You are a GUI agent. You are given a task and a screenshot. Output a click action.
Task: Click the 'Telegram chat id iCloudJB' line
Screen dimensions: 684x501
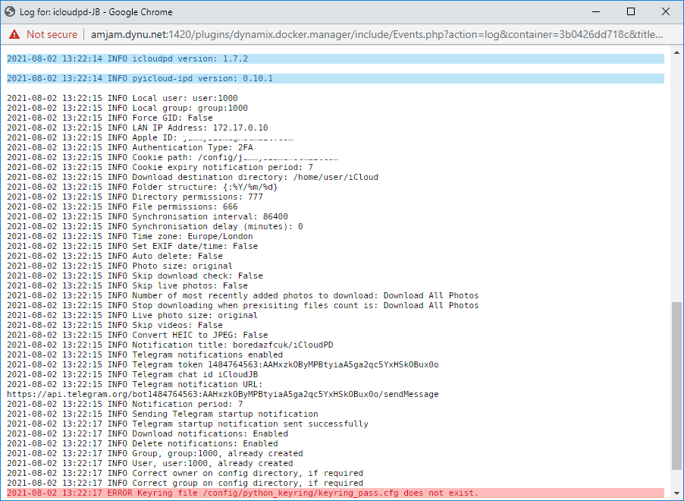click(x=132, y=374)
